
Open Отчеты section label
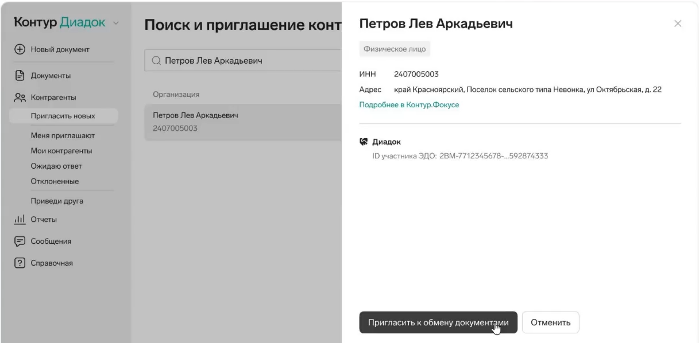tap(44, 219)
